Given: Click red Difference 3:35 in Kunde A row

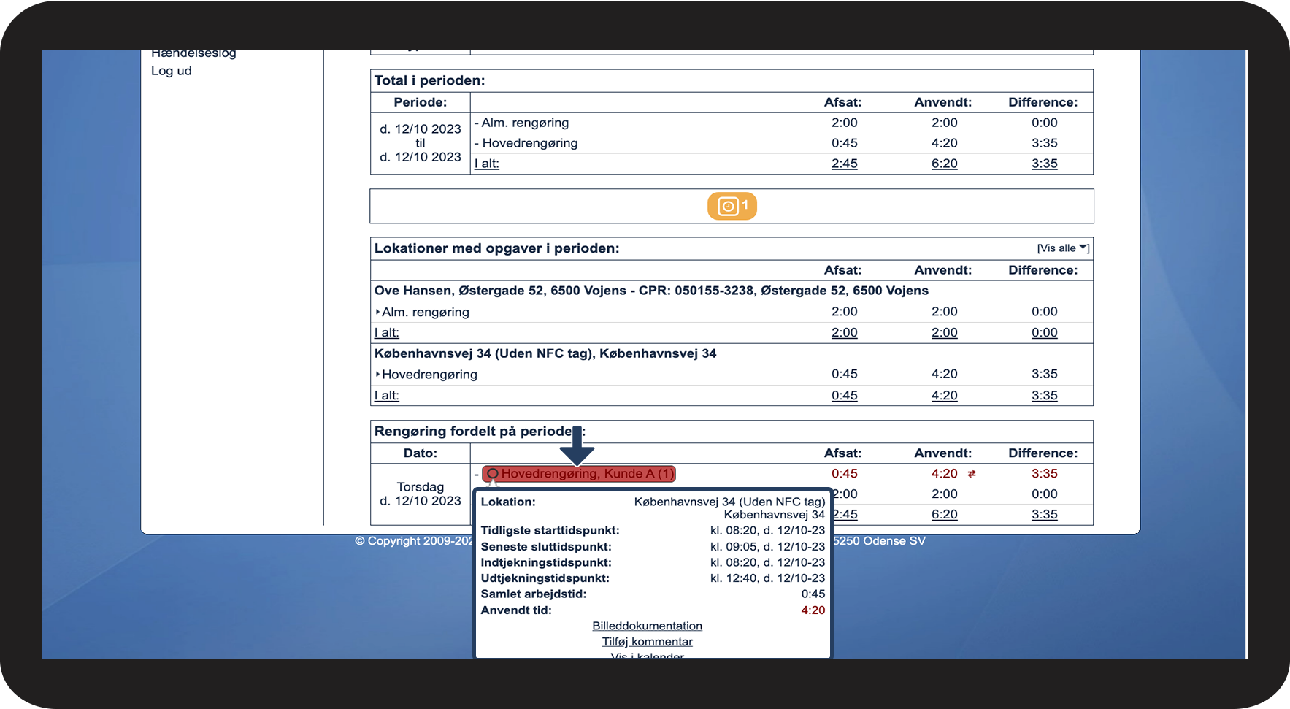Looking at the screenshot, I should coord(1045,474).
